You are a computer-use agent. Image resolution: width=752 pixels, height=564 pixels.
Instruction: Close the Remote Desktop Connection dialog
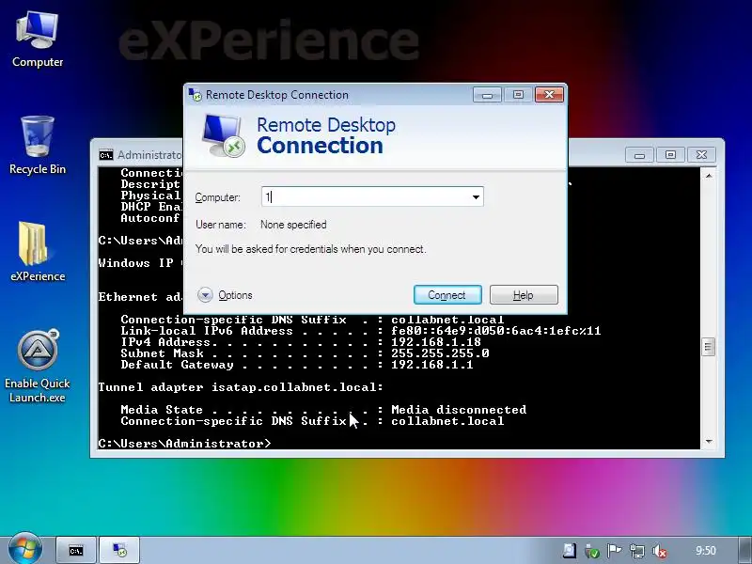549,95
